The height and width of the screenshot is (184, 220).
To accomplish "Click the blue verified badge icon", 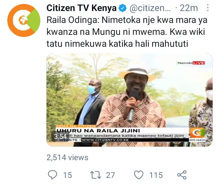I will tap(123, 8).
